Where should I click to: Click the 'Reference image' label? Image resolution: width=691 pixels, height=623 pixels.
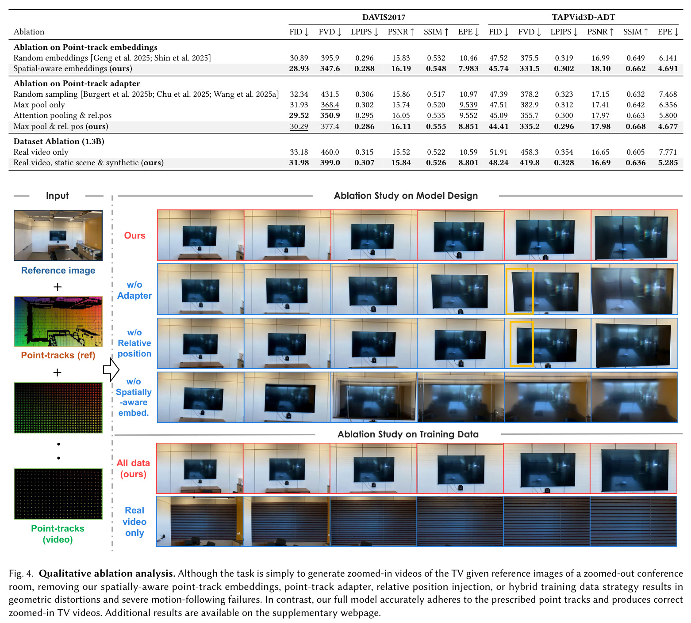coord(58,270)
